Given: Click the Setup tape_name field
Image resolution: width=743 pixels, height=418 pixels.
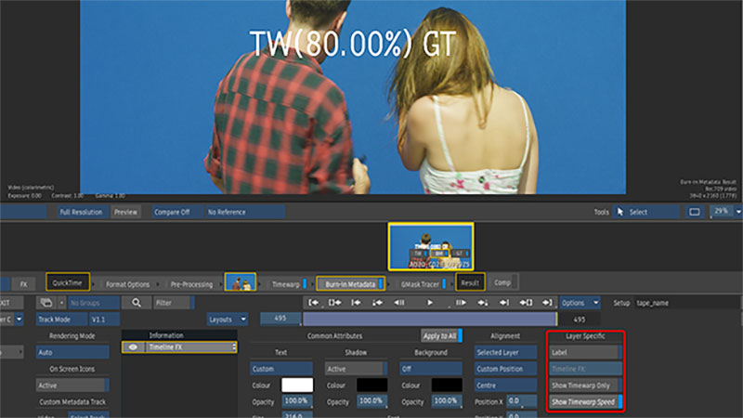Looking at the screenshot, I should pyautogui.click(x=687, y=303).
